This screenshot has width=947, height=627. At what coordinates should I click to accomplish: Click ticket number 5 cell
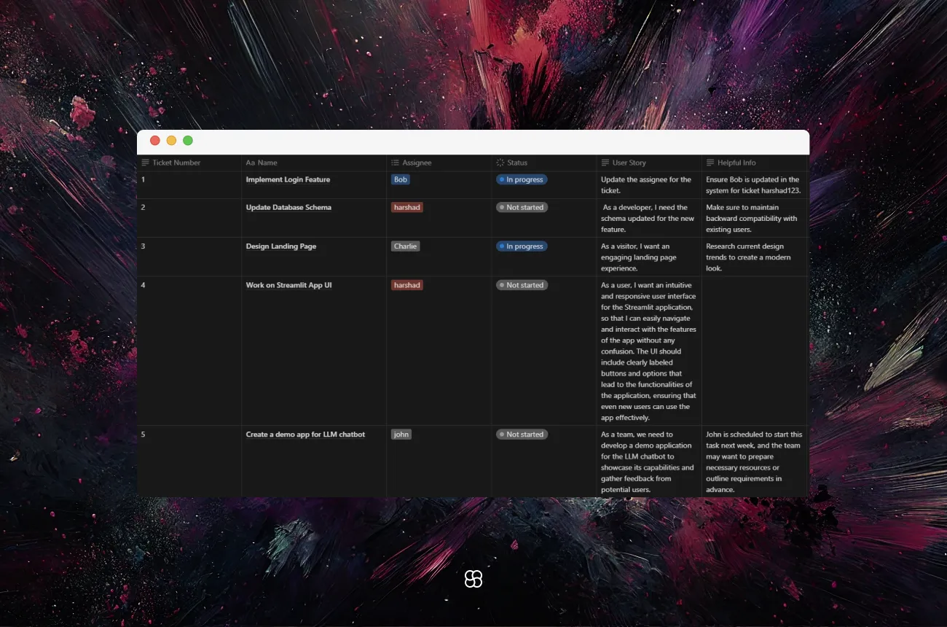189,462
